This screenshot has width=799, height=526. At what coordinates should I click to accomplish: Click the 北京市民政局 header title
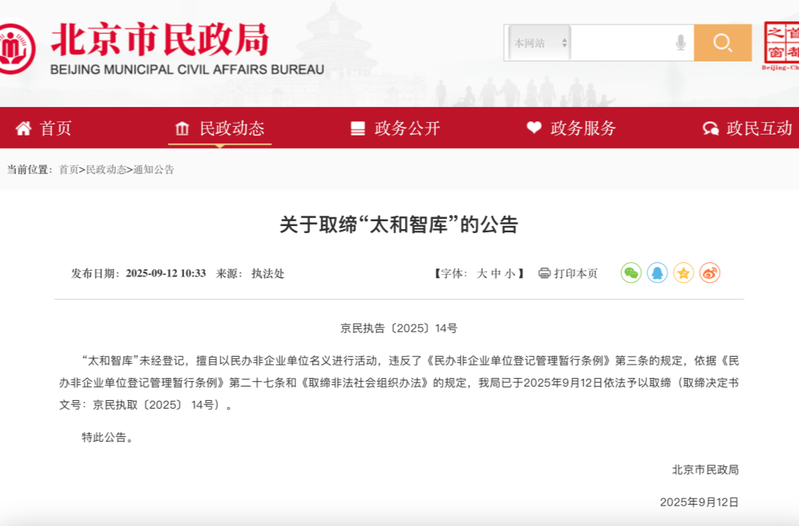click(160, 39)
